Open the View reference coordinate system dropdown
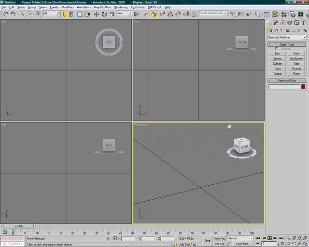This screenshot has width=309, height=247. point(124,14)
